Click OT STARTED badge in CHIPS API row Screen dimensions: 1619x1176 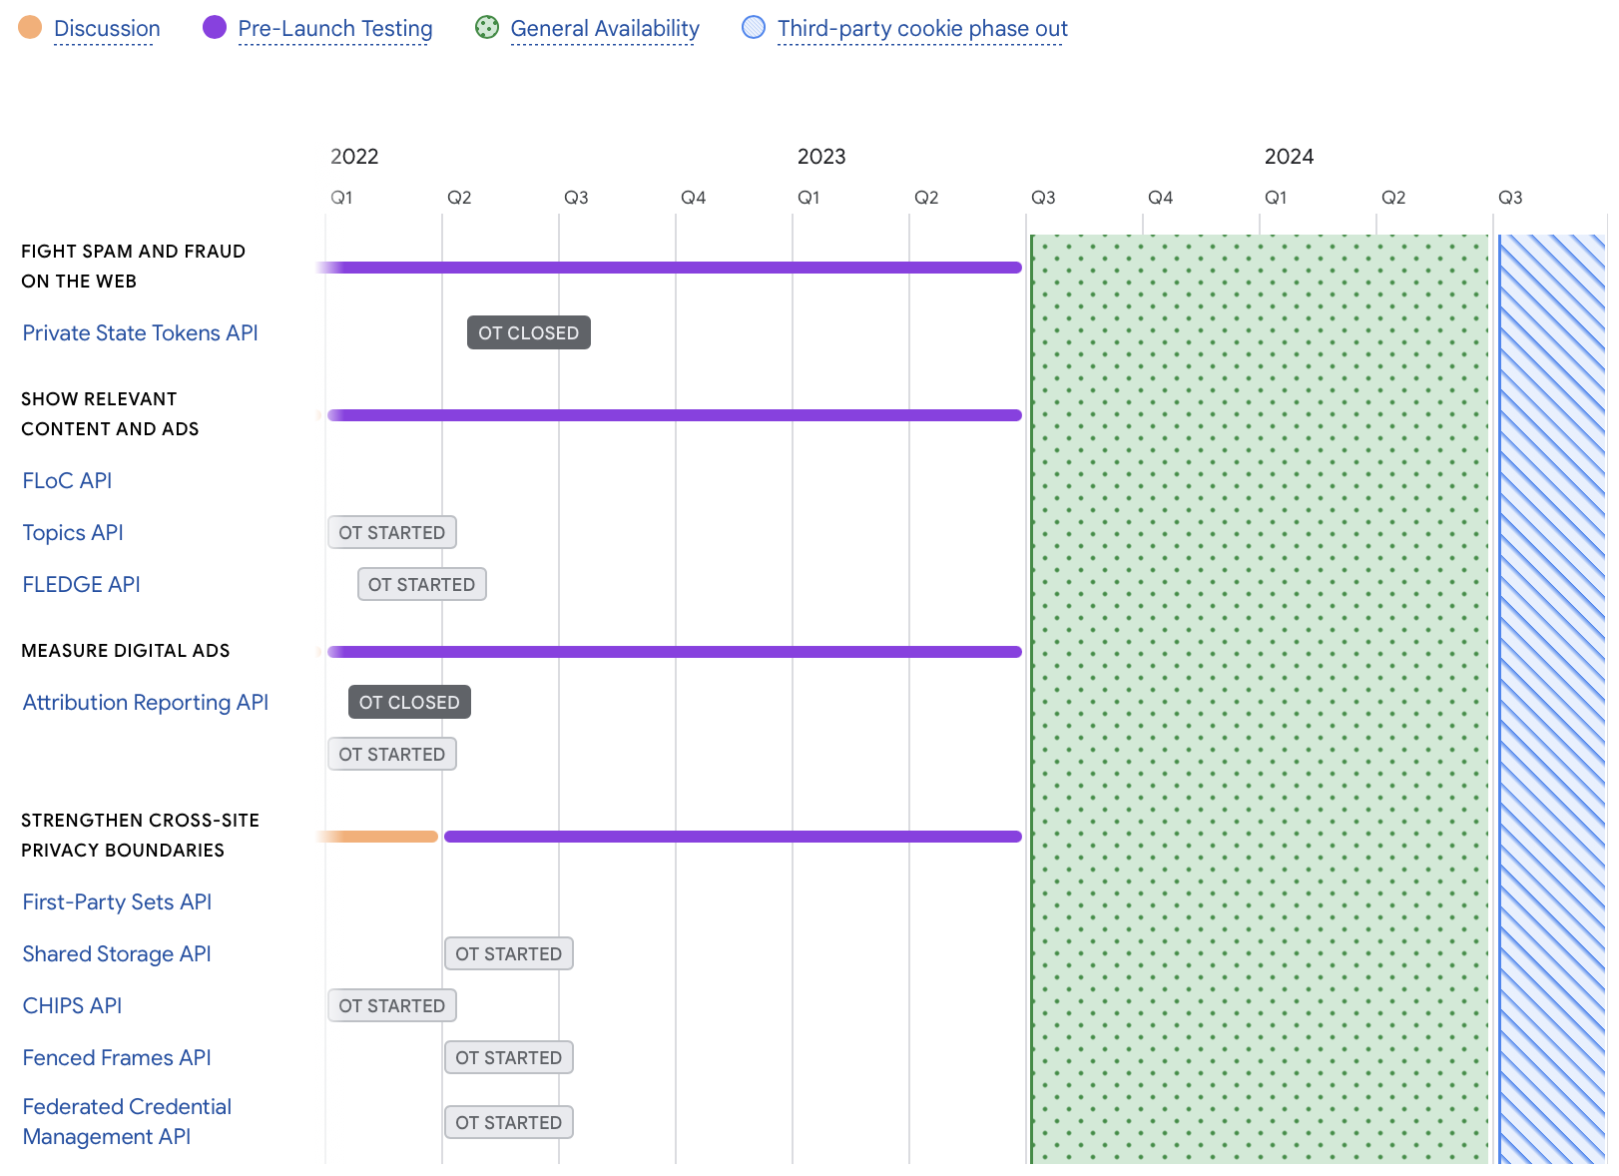(392, 1005)
